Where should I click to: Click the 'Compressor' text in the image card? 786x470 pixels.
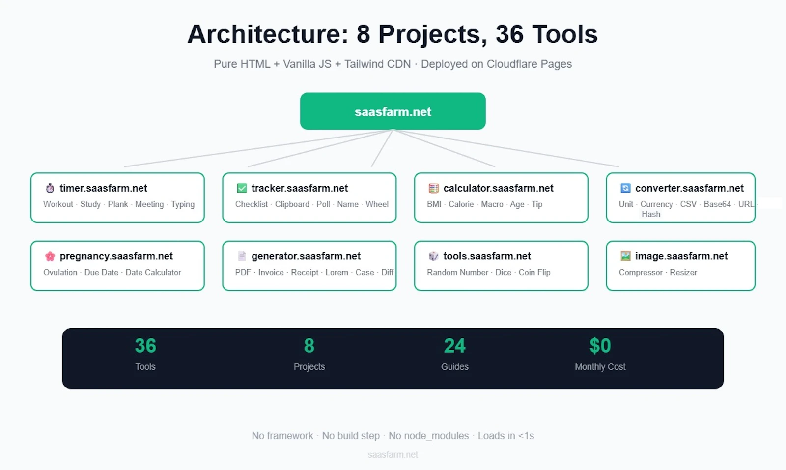pyautogui.click(x=641, y=273)
